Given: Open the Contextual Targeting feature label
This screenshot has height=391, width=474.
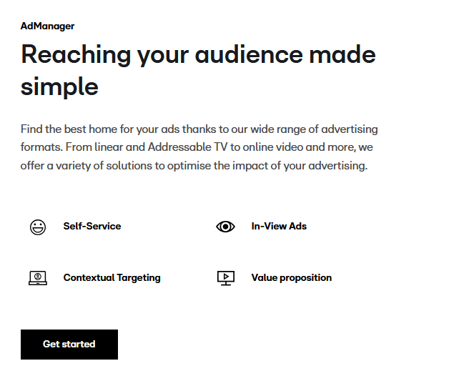Looking at the screenshot, I should [x=112, y=278].
